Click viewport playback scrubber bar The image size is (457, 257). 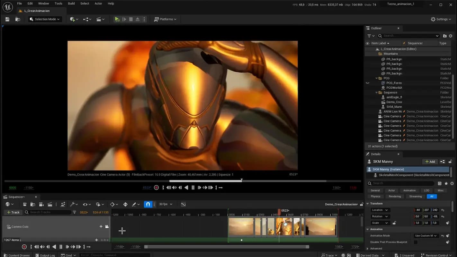(183, 181)
